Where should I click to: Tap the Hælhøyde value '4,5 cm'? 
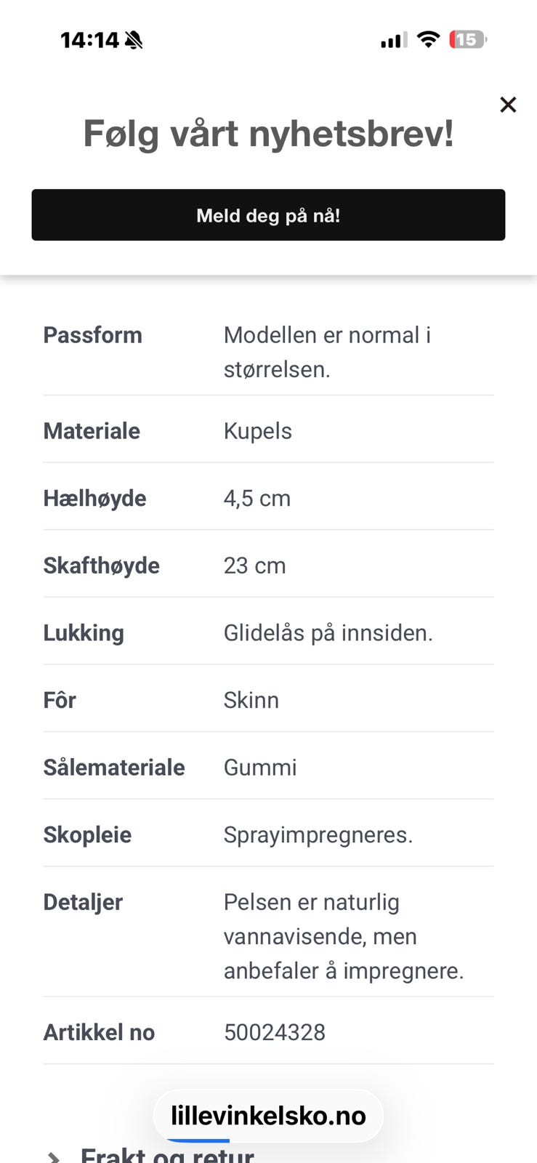click(x=257, y=499)
